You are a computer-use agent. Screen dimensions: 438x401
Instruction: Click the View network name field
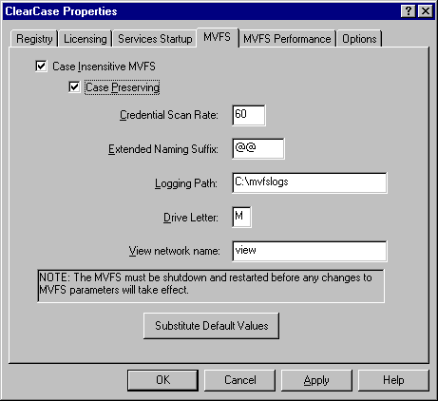[x=310, y=251]
